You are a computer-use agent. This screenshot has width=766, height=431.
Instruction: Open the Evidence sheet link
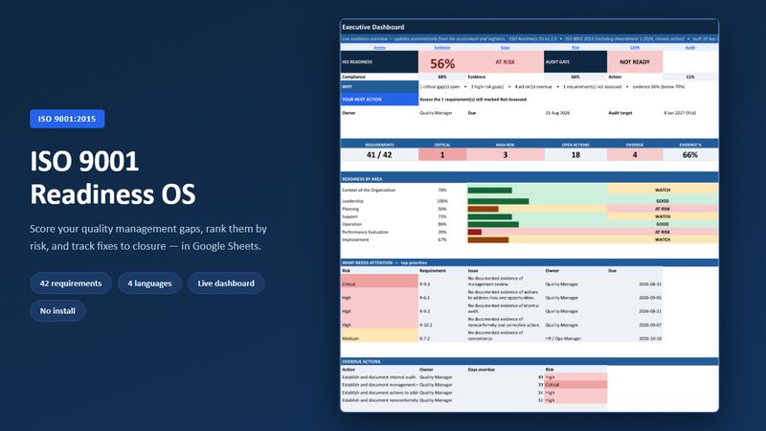(x=442, y=47)
